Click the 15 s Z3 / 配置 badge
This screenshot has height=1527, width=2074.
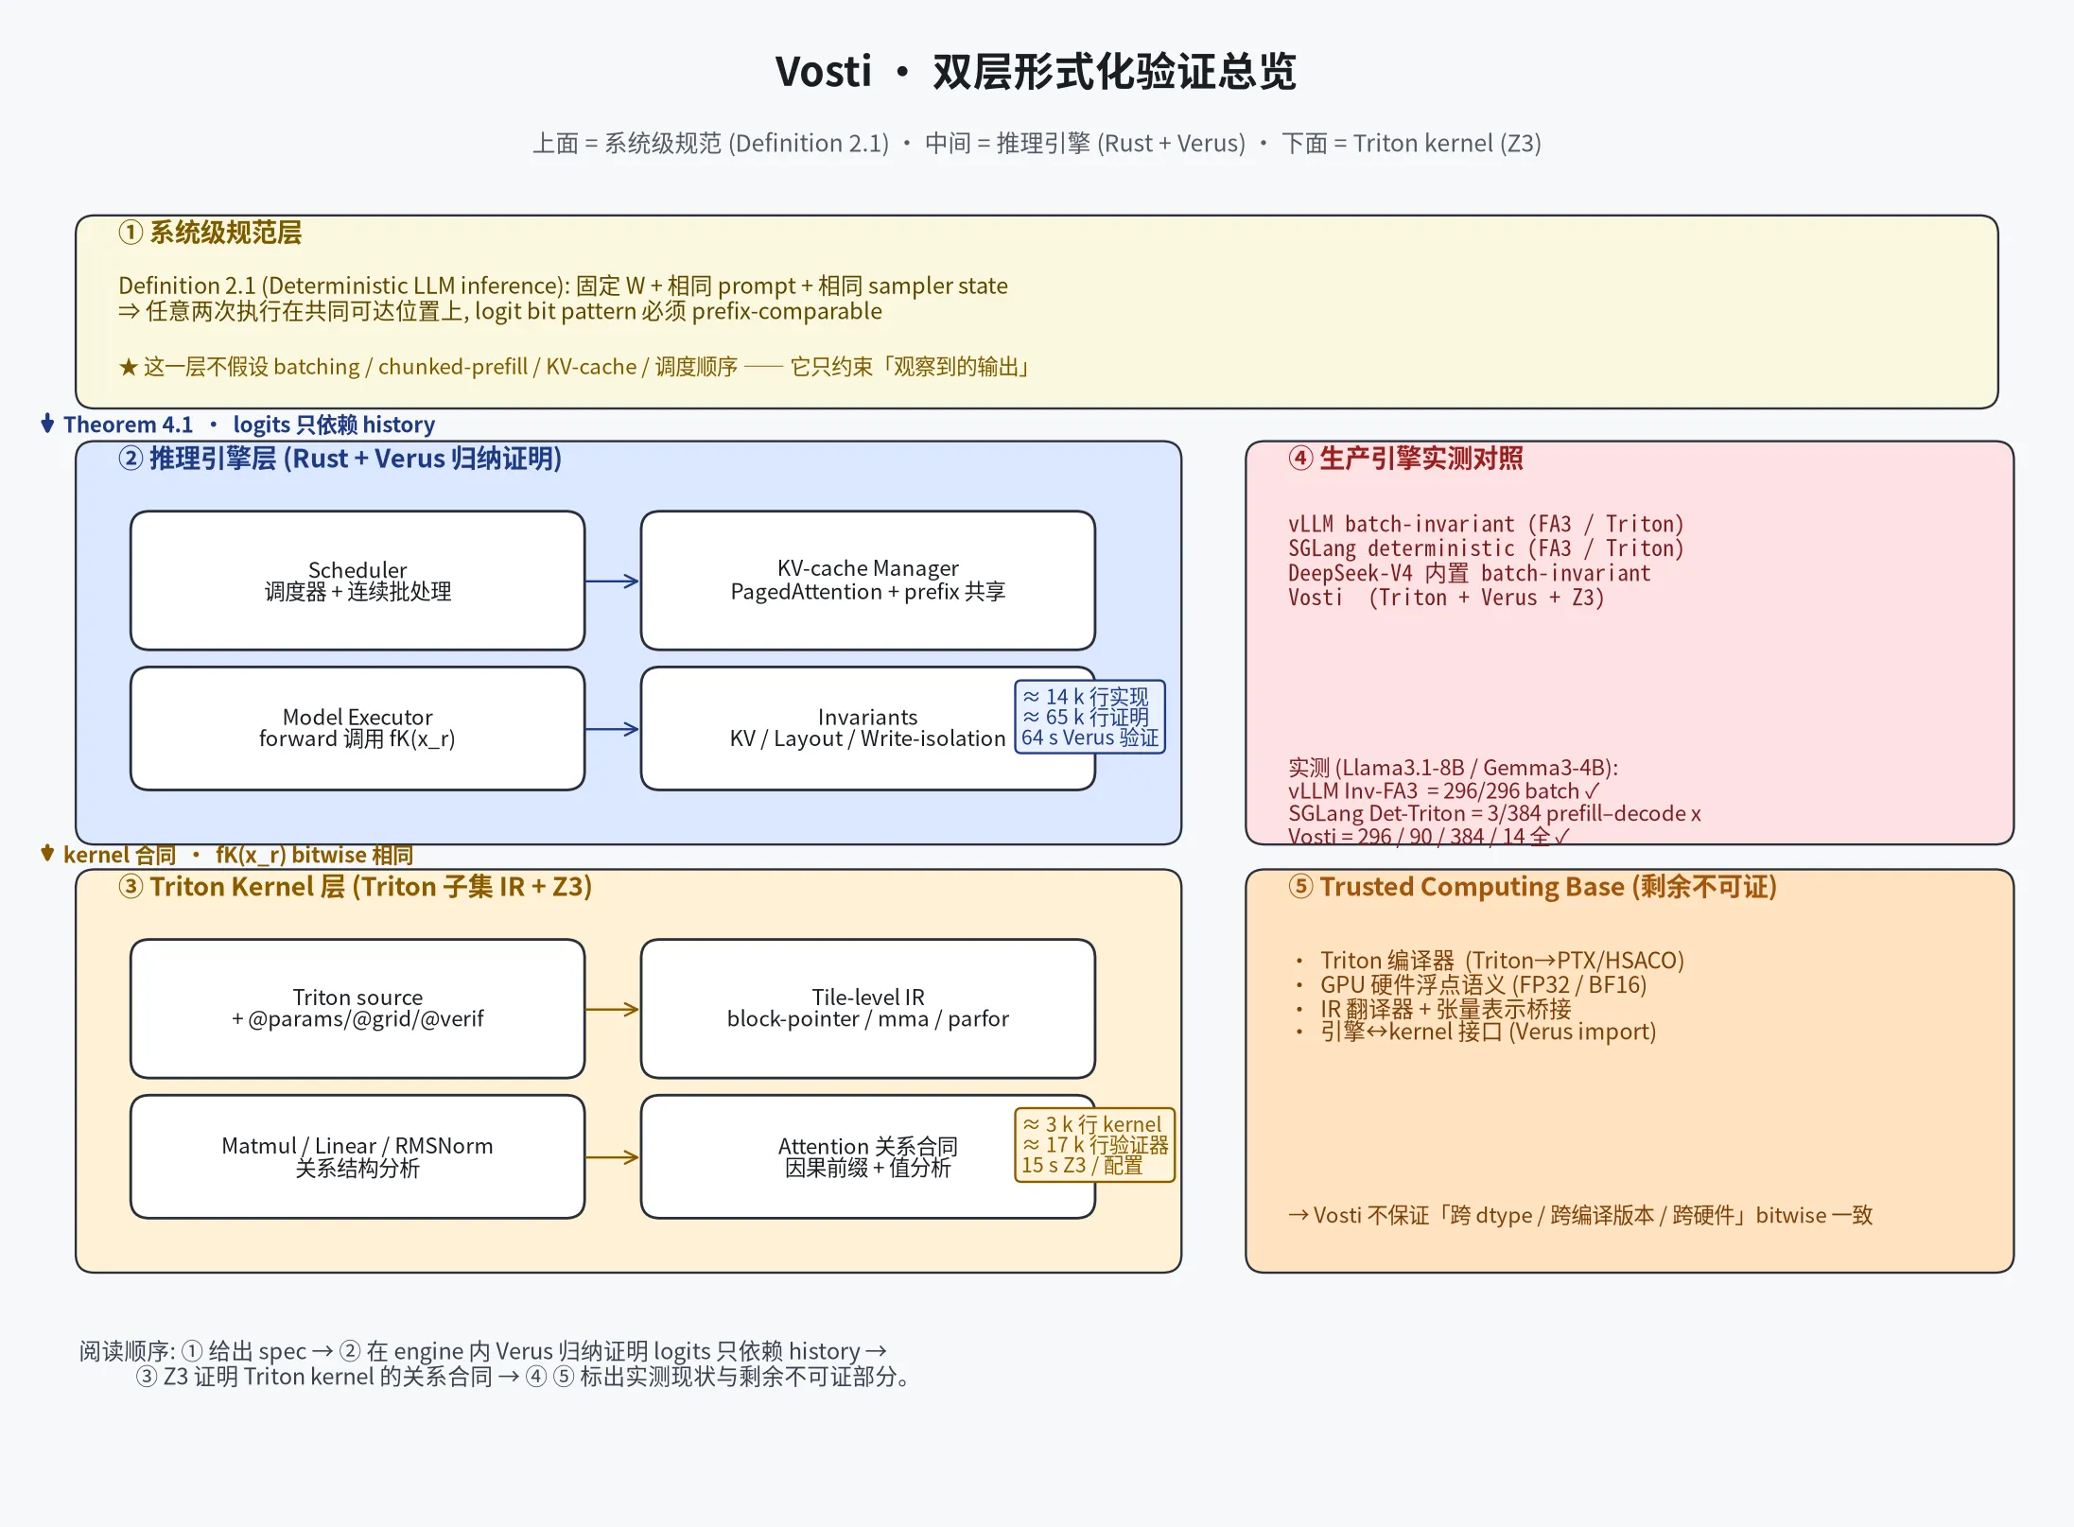[1094, 1145]
